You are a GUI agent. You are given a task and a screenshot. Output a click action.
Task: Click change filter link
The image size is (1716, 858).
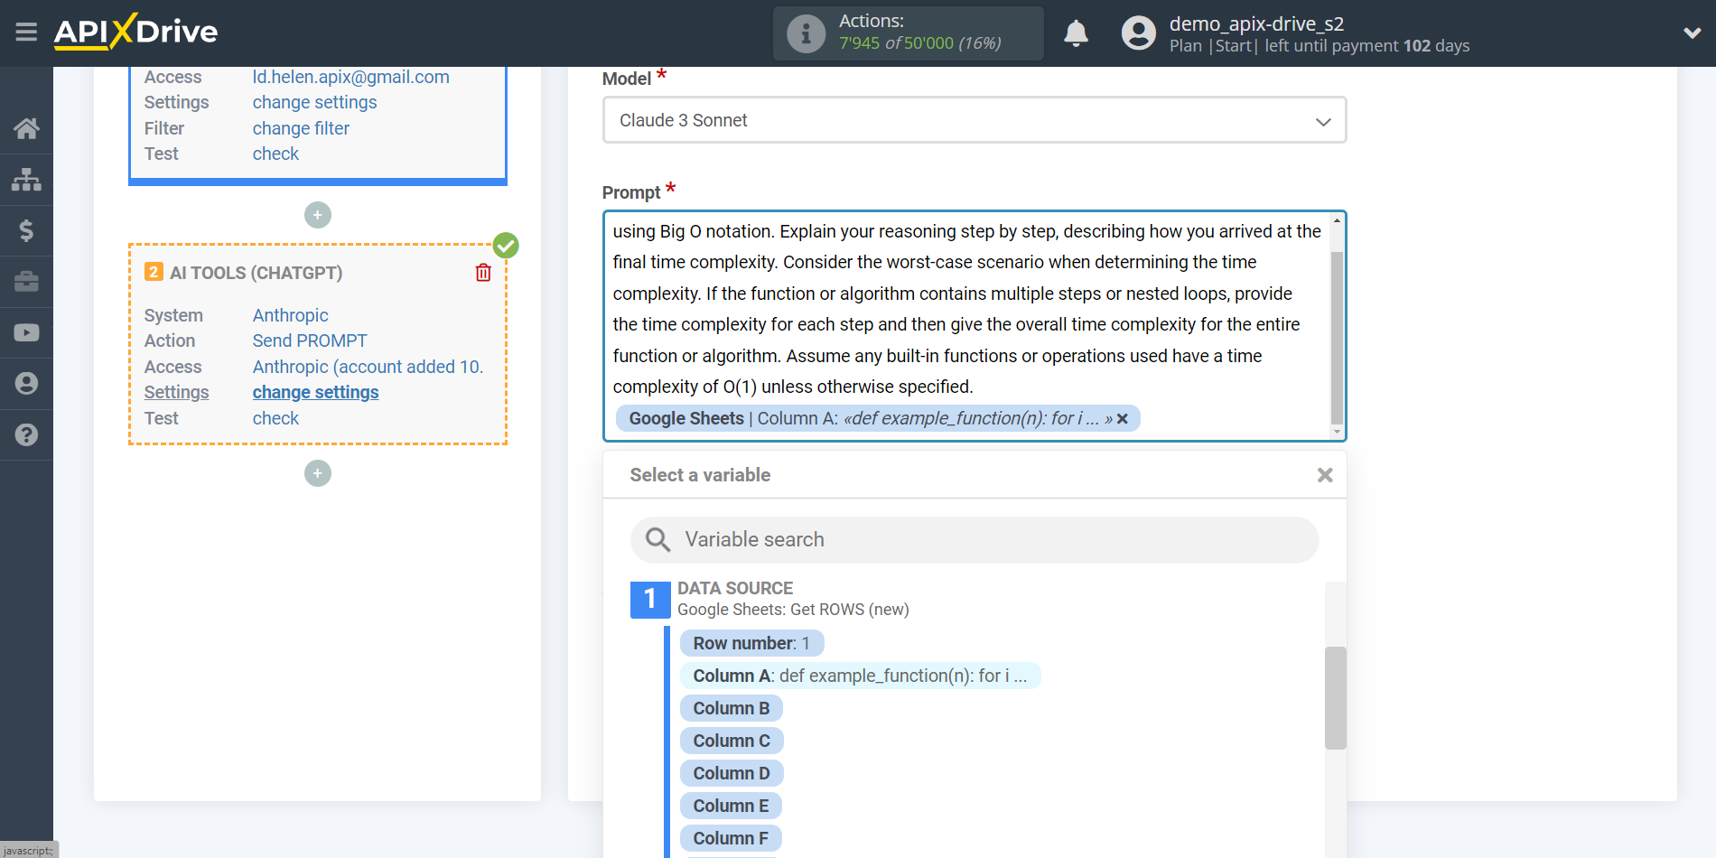301,128
